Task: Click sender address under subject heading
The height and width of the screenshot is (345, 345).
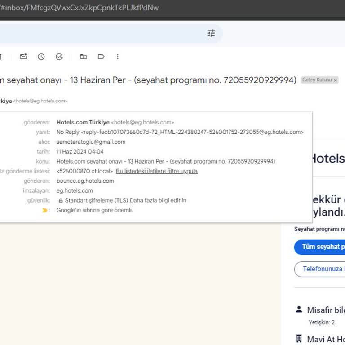Action: coord(40,101)
